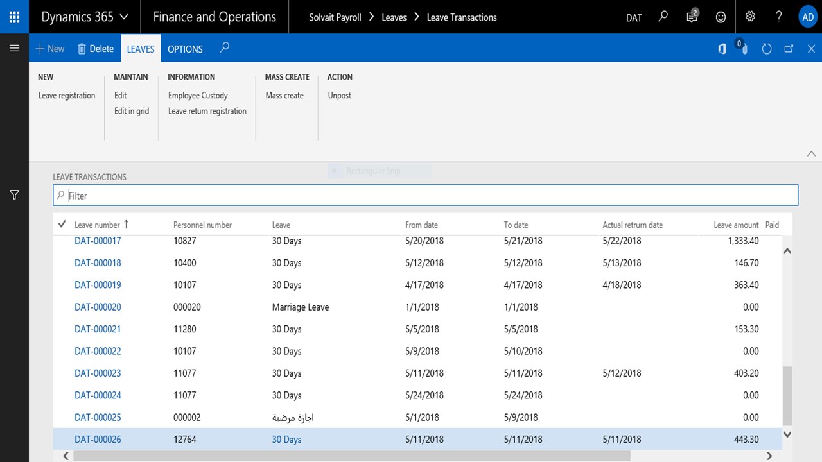Open the messages notification icon

click(692, 17)
